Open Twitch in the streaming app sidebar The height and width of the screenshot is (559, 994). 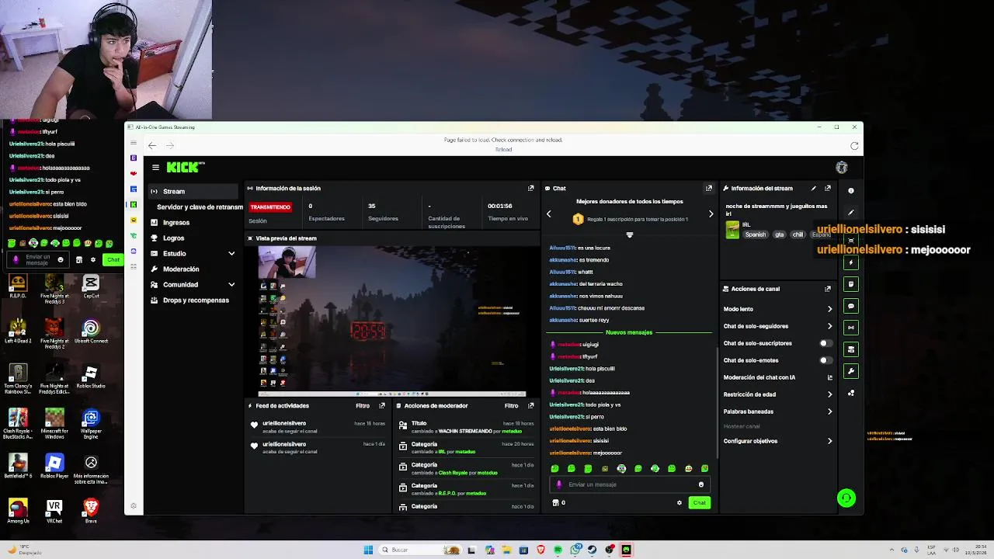tap(134, 158)
